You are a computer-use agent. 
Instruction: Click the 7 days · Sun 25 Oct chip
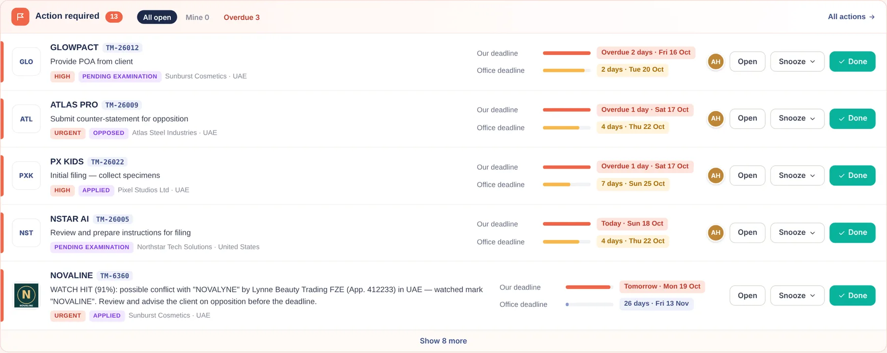pyautogui.click(x=633, y=184)
